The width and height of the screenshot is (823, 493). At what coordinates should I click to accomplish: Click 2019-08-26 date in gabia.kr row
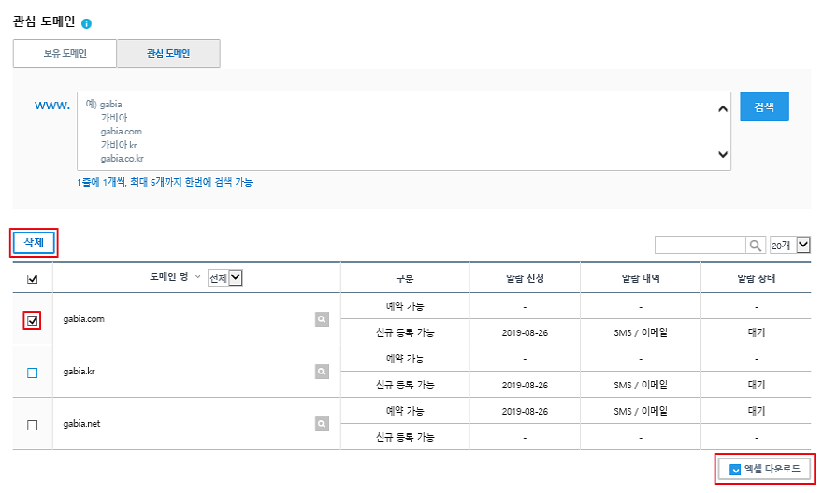coord(525,385)
